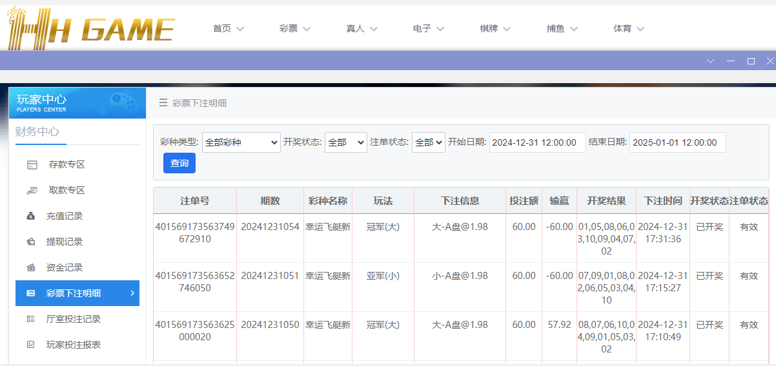Click the player betting report (玩家投注报表) chart icon
Screen dimensions: 776x366
click(x=30, y=345)
